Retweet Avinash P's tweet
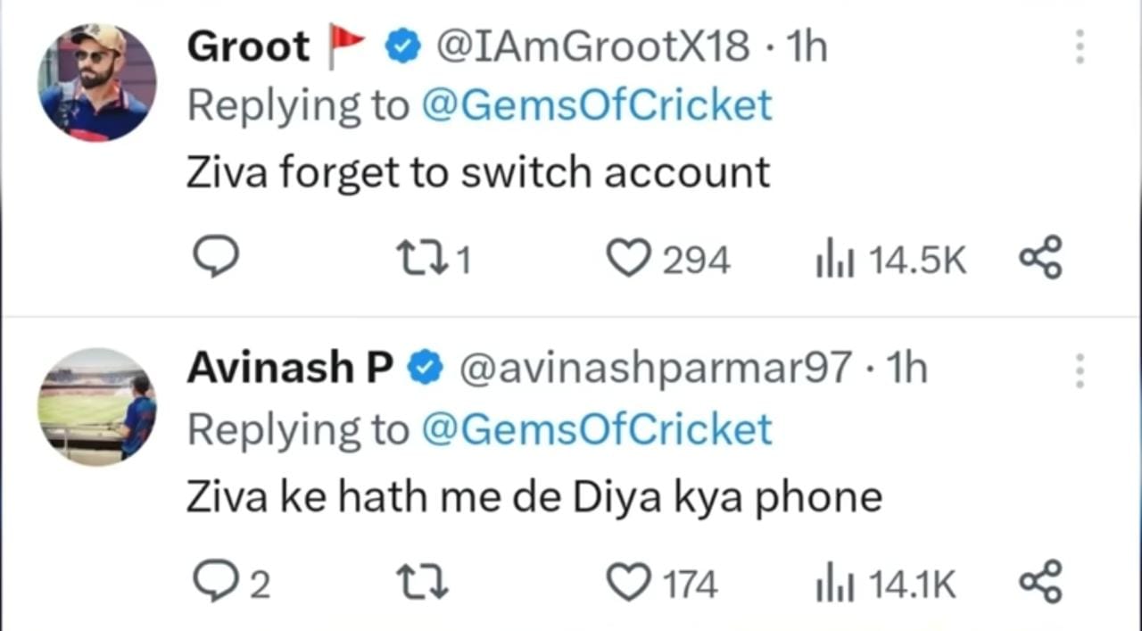 [x=422, y=584]
